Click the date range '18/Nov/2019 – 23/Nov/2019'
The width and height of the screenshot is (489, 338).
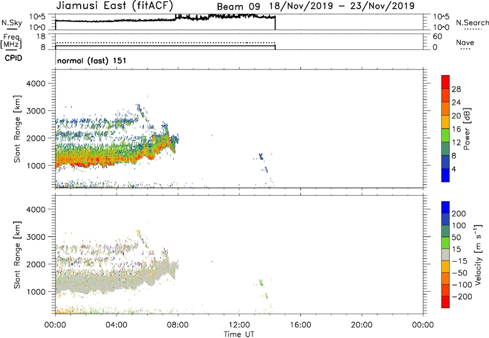342,6
